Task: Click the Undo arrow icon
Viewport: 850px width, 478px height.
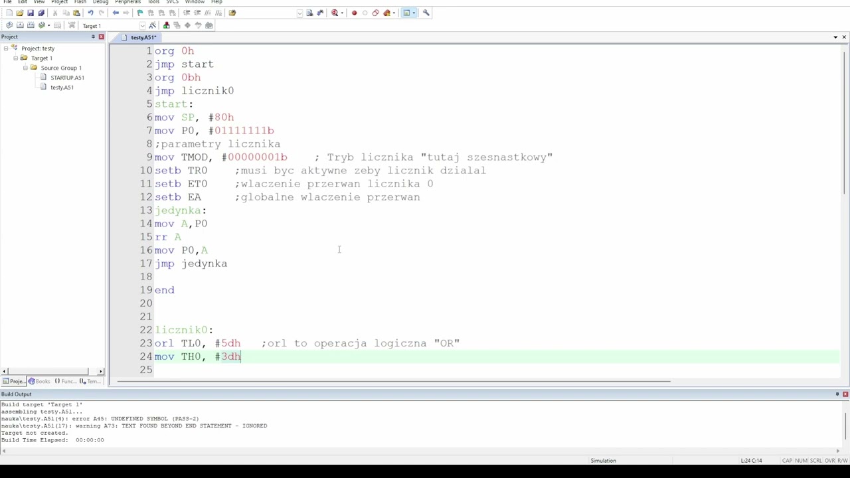Action: [x=90, y=13]
